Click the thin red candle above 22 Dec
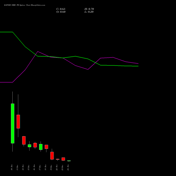This screenshot has height=176, width=176. tap(58, 159)
